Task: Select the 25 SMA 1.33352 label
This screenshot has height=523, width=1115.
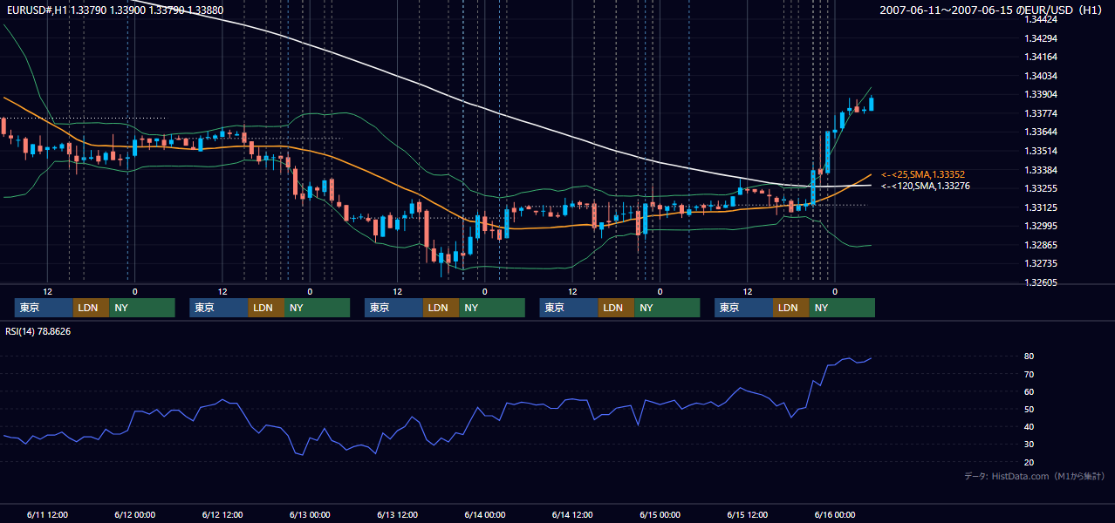Action: [x=923, y=174]
